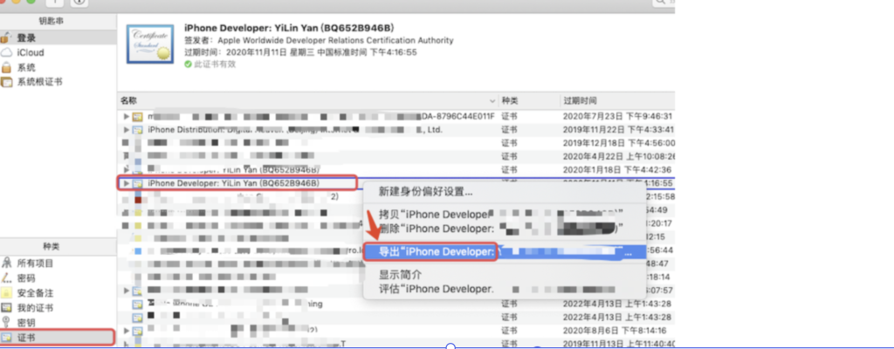
Task: Select the 所有项目 category label
Action: tap(35, 263)
